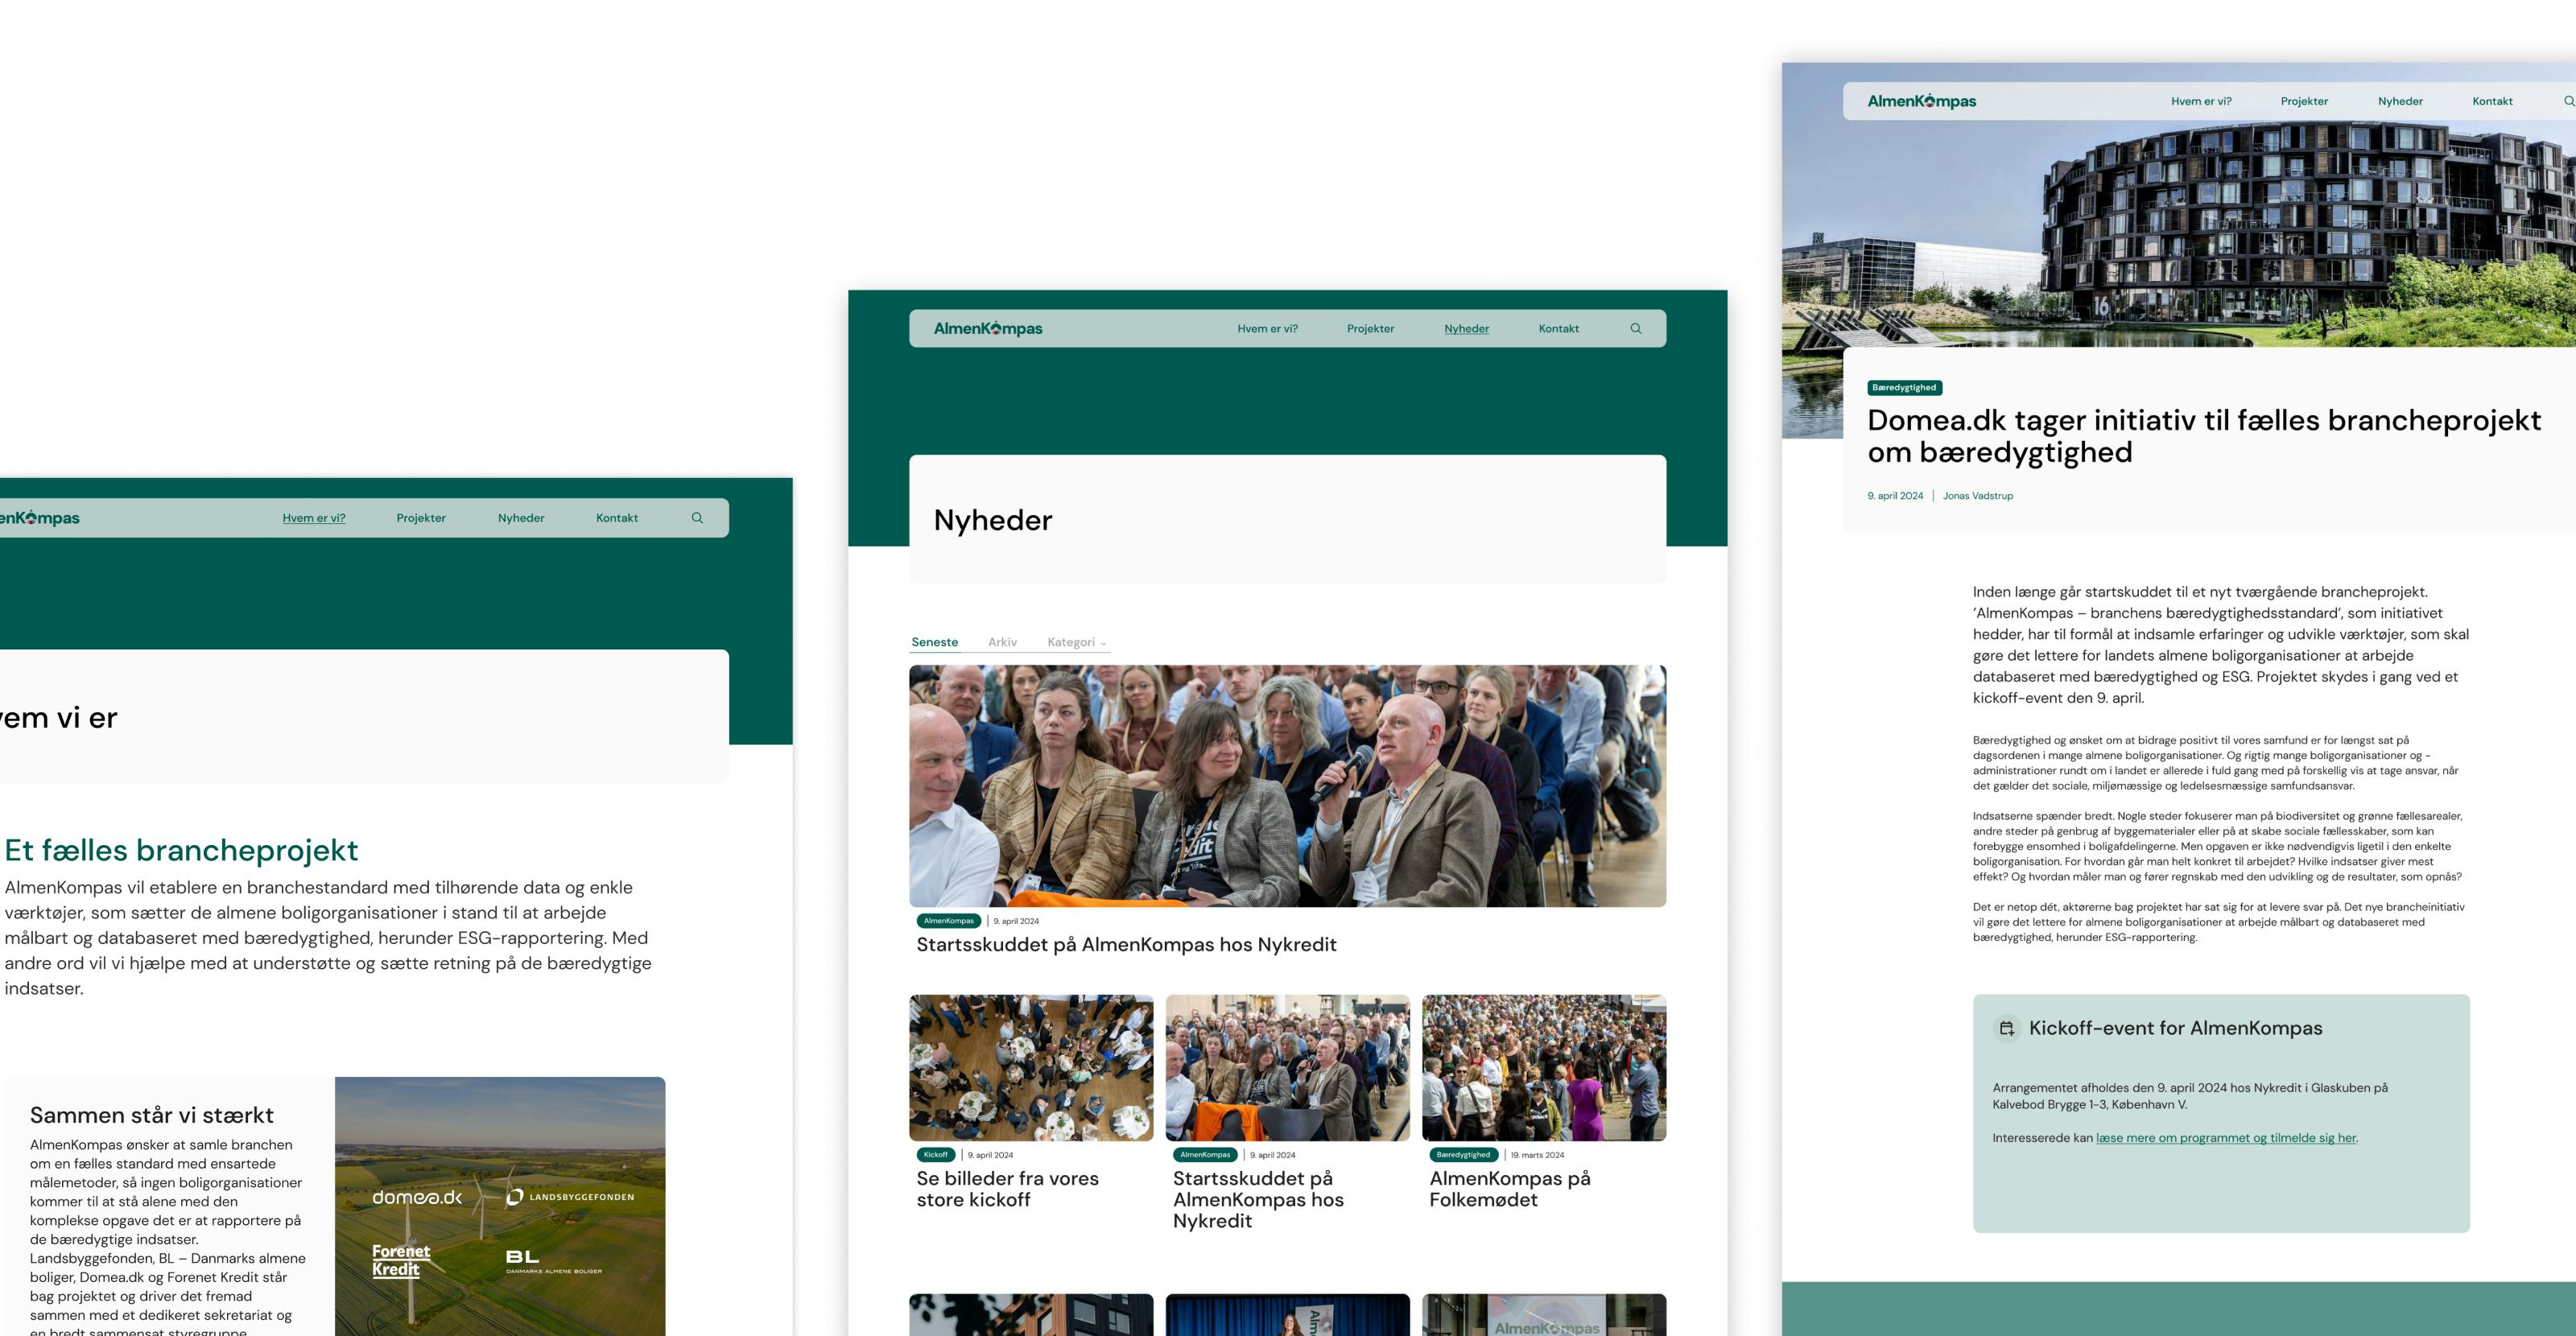
Task: Click author name Jonas Vadstrup
Action: [1977, 496]
